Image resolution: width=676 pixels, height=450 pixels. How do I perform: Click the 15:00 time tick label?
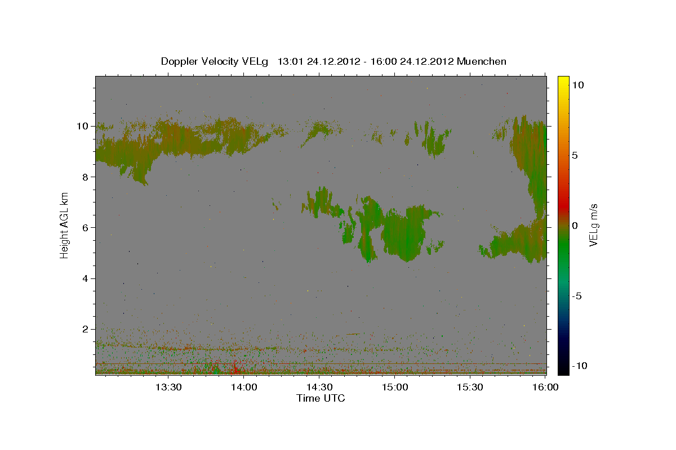395,387
